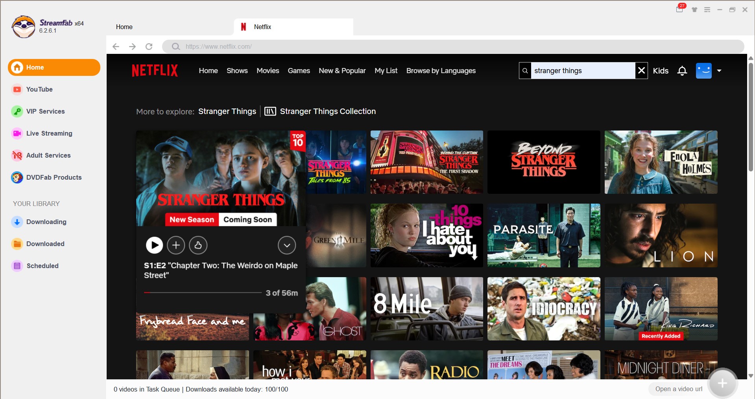Open Netflix notifications bell
This screenshot has height=399, width=755.
coord(682,71)
